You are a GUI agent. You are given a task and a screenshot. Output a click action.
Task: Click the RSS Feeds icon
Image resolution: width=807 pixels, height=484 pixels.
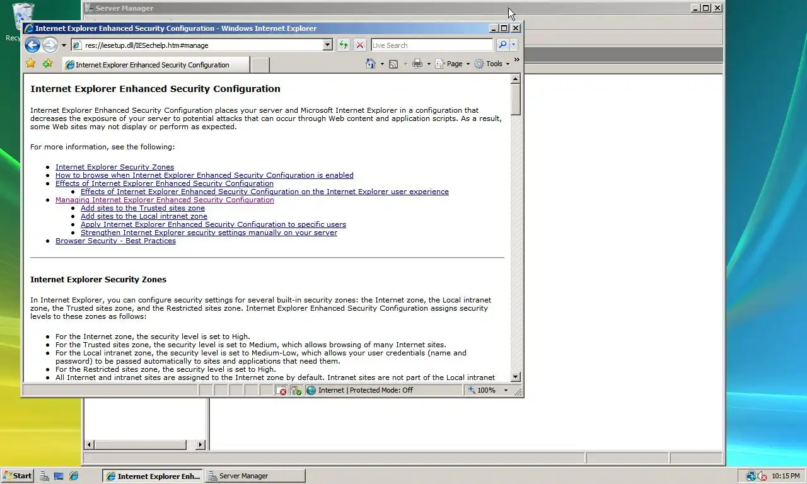coord(393,64)
